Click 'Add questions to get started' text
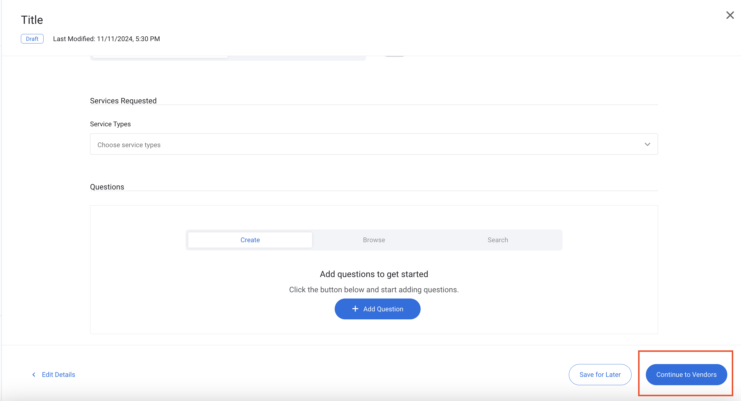This screenshot has height=401, width=741. 374,274
